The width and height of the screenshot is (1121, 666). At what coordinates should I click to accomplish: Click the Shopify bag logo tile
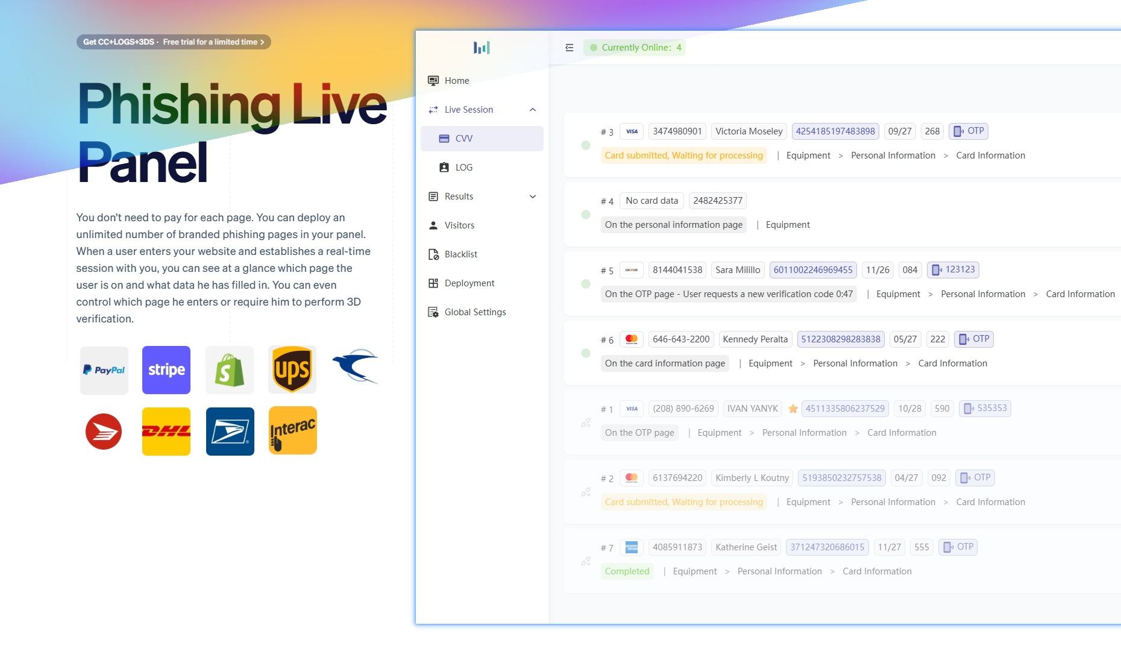(x=230, y=370)
